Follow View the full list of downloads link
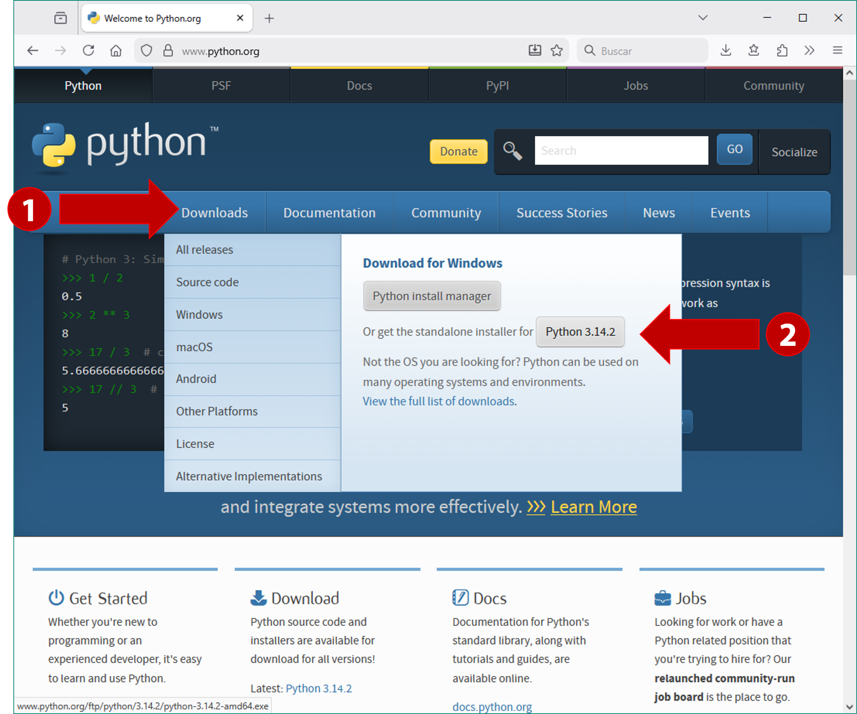Image resolution: width=857 pixels, height=714 pixels. 439,401
